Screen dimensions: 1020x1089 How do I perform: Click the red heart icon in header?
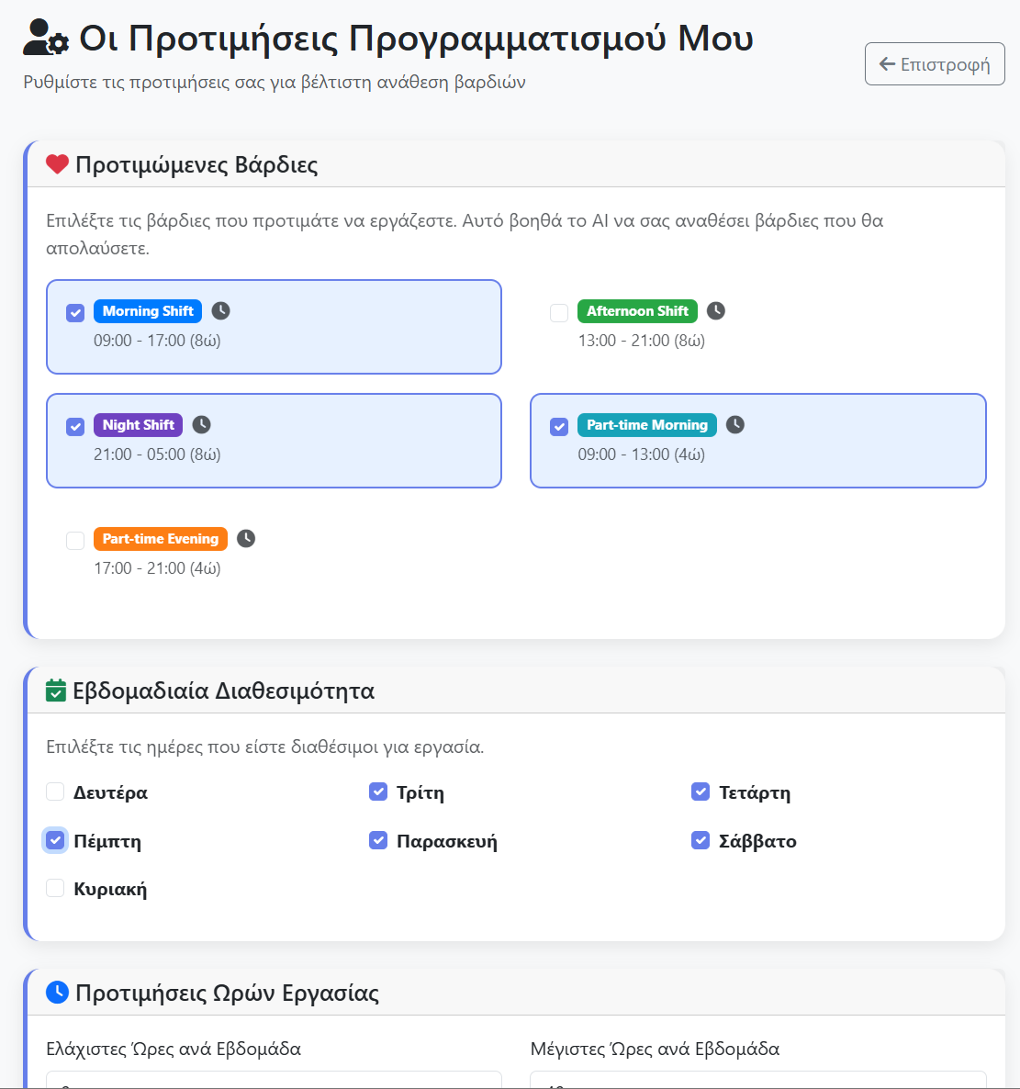58,165
